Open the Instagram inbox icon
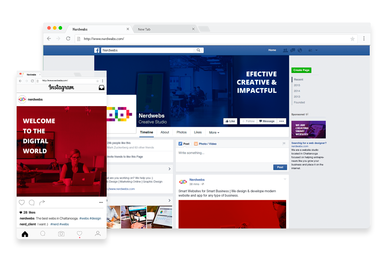This screenshot has width=386, height=262. (x=101, y=88)
